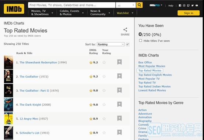The width and height of the screenshot is (204, 140).
Task: Click in the Find Movies search field
Action: (x=71, y=5)
